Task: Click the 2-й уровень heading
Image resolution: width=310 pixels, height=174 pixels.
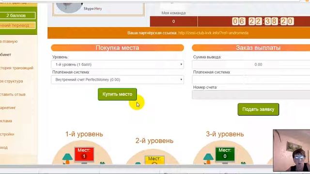Action: (x=155, y=141)
